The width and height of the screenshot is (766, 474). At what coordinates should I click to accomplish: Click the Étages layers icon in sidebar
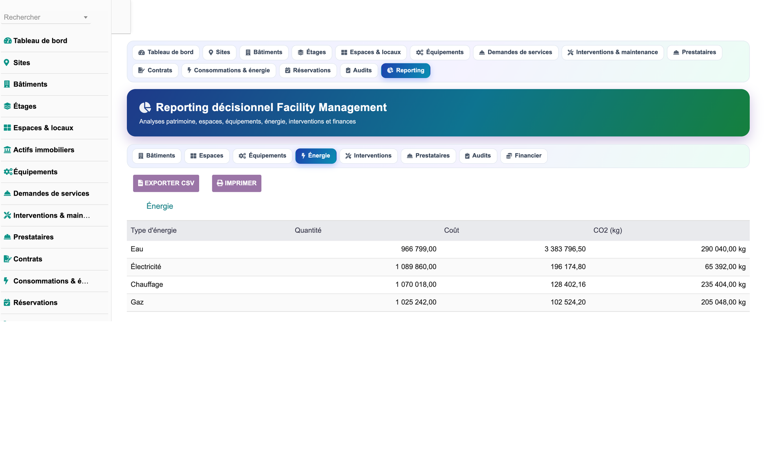click(7, 106)
